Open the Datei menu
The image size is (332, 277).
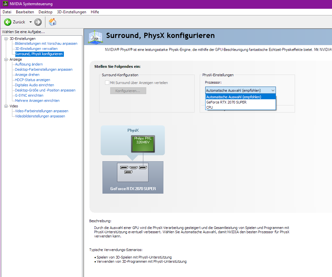(7, 12)
